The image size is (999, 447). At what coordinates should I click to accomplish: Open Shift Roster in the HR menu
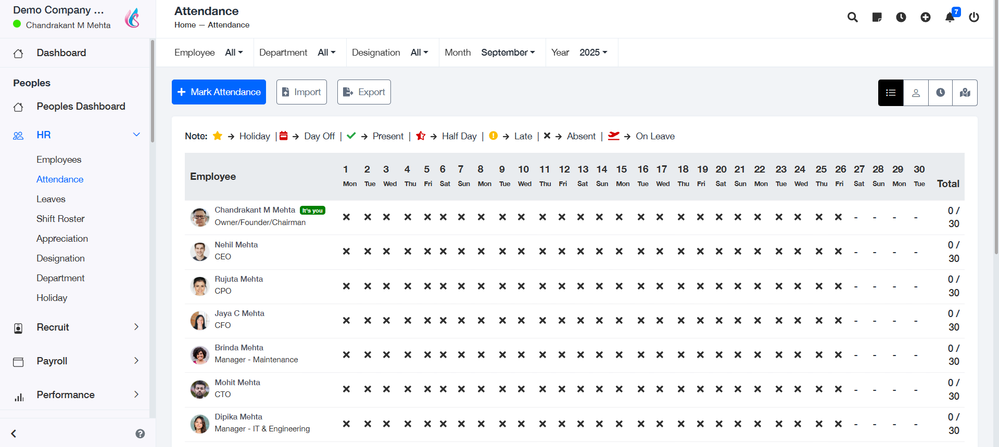click(60, 219)
